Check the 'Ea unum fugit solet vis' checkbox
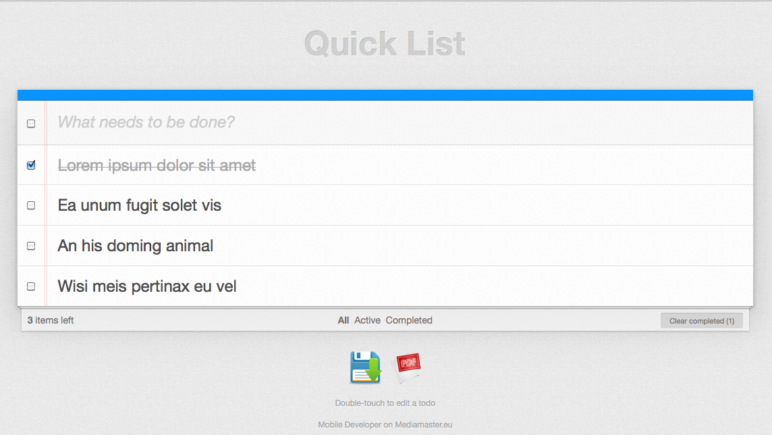Viewport: 772px width, 435px height. click(x=31, y=205)
